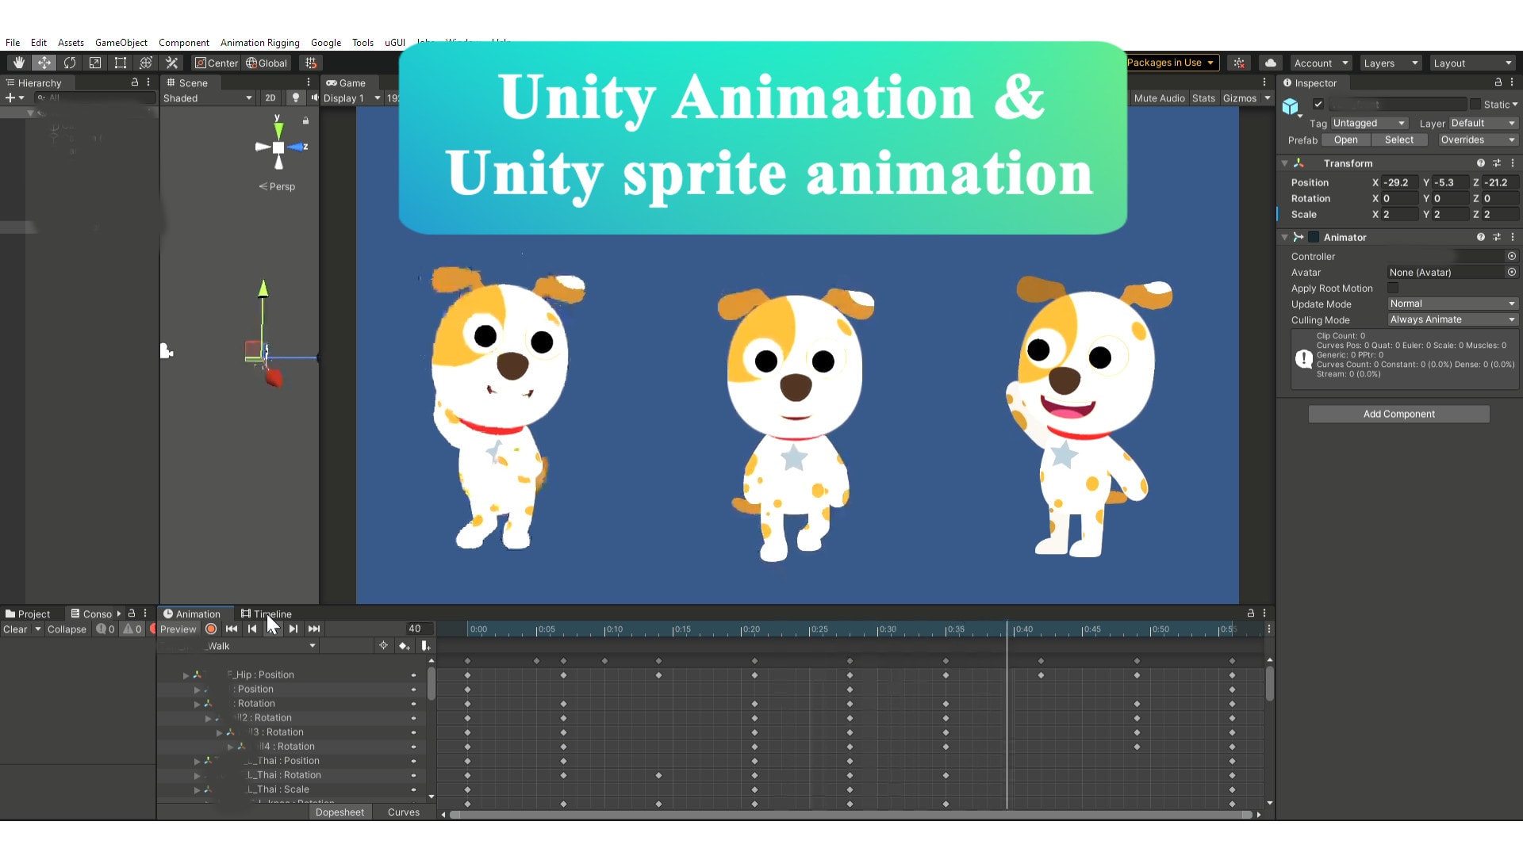The width and height of the screenshot is (1523, 856).
Task: Open the Tag dropdown
Action: pyautogui.click(x=1369, y=123)
